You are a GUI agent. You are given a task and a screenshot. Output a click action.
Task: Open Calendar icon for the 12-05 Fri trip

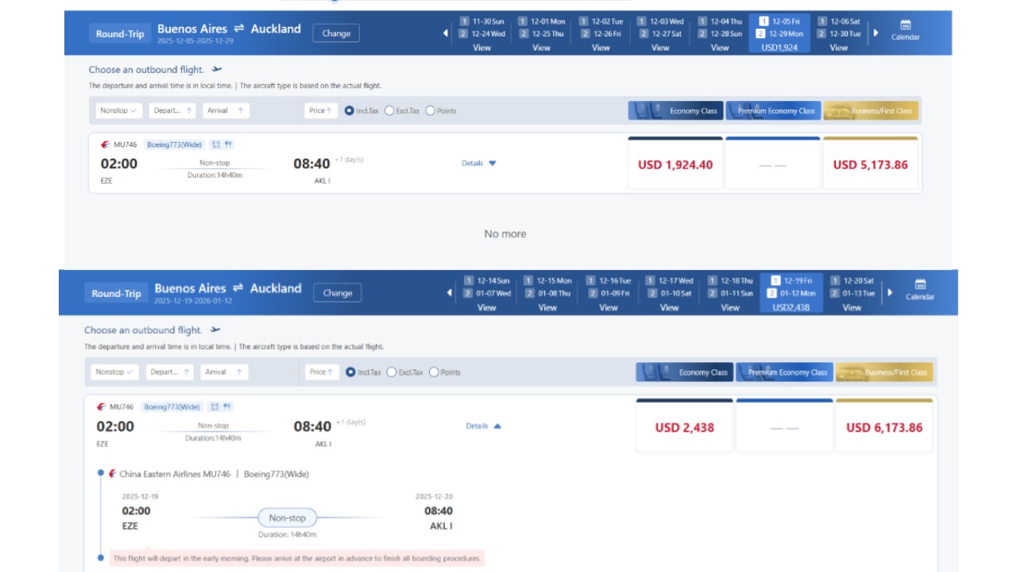point(905,29)
